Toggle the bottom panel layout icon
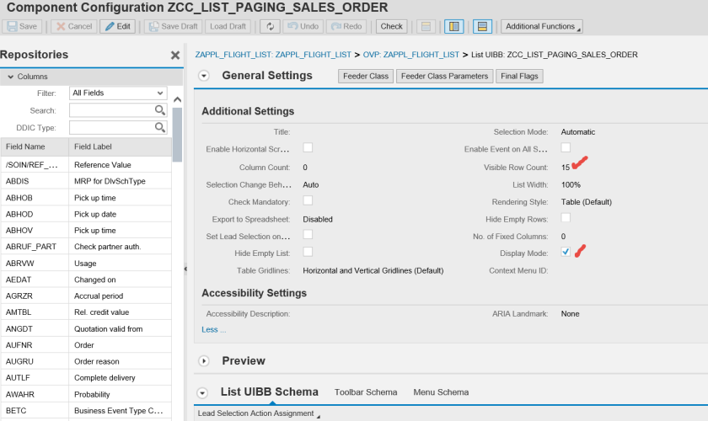Viewport: 708px width, 421px height. pyautogui.click(x=482, y=27)
